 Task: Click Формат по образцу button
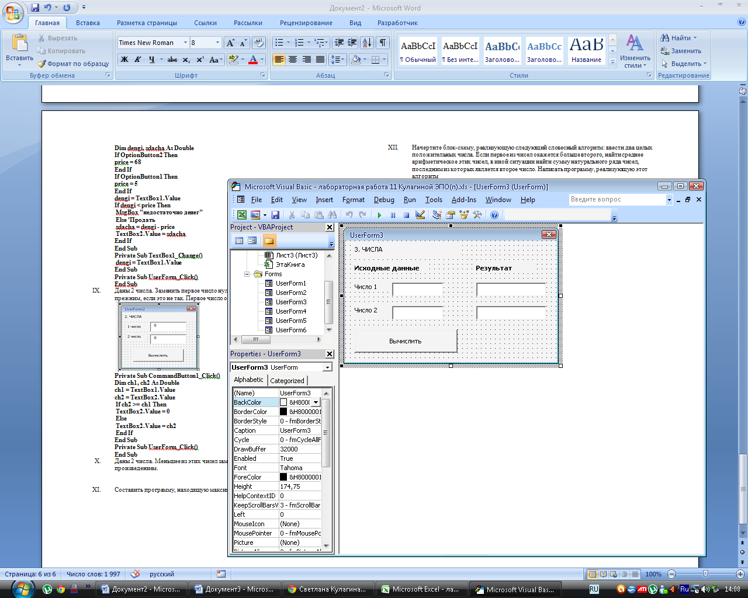click(x=73, y=64)
